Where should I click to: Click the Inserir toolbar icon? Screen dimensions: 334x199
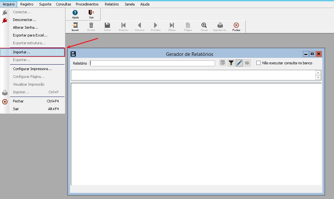(x=75, y=25)
